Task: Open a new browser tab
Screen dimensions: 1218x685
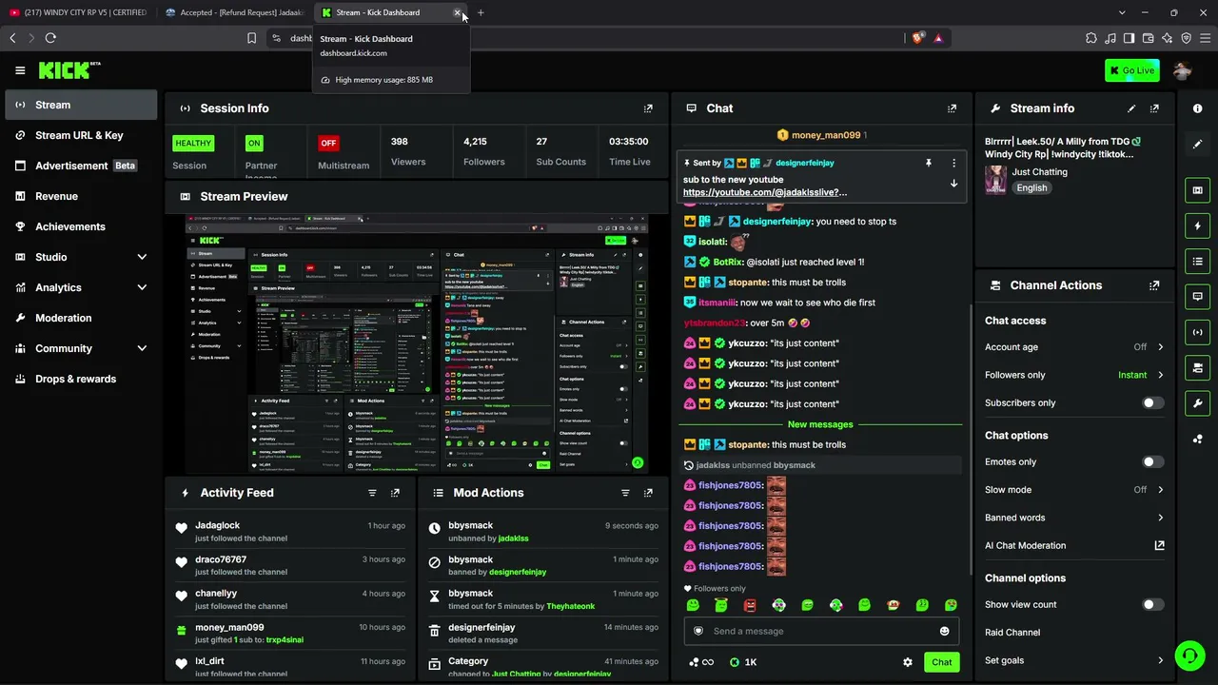Action: (481, 12)
